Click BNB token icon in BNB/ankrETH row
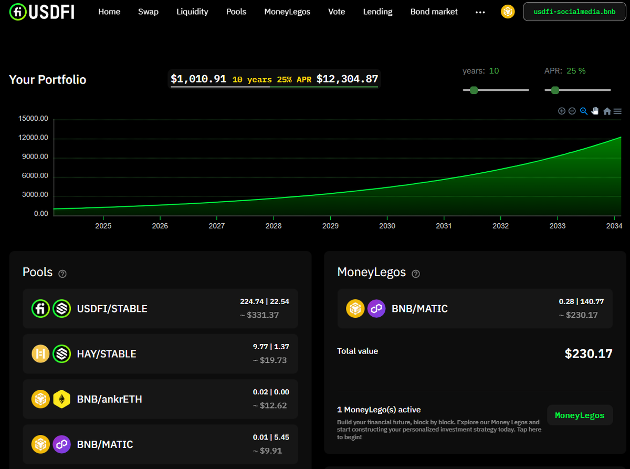The image size is (630, 469). 40,399
